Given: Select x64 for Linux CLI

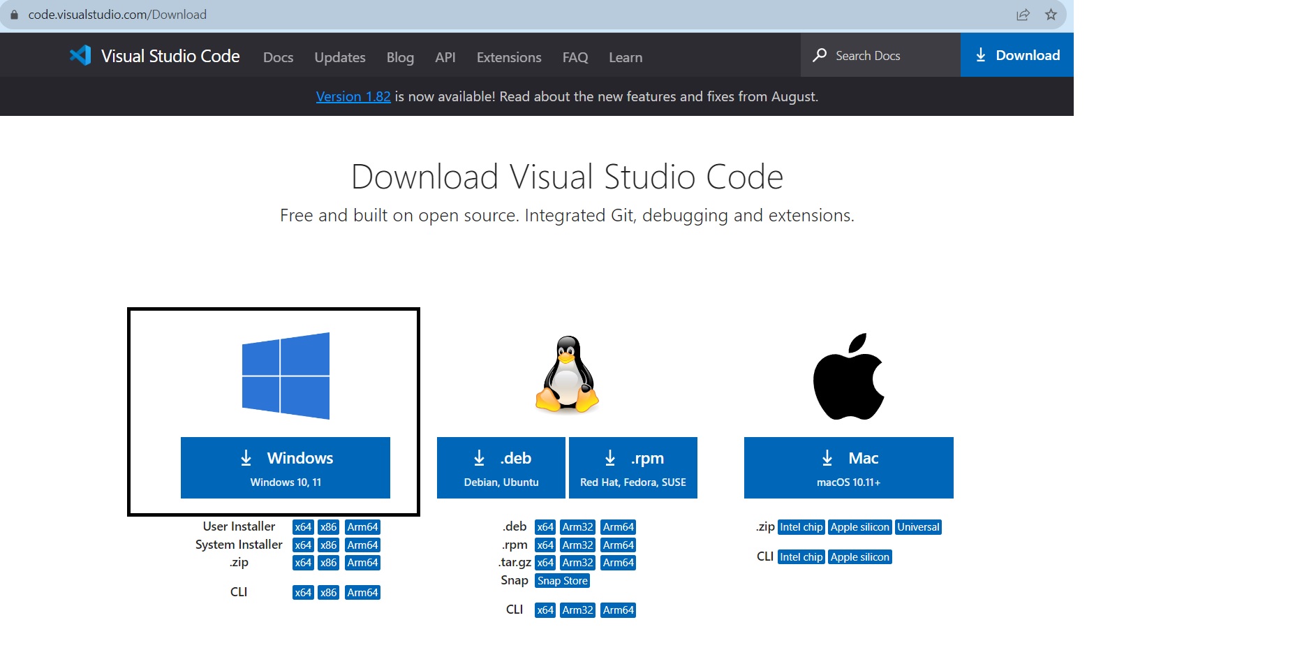Looking at the screenshot, I should point(545,610).
